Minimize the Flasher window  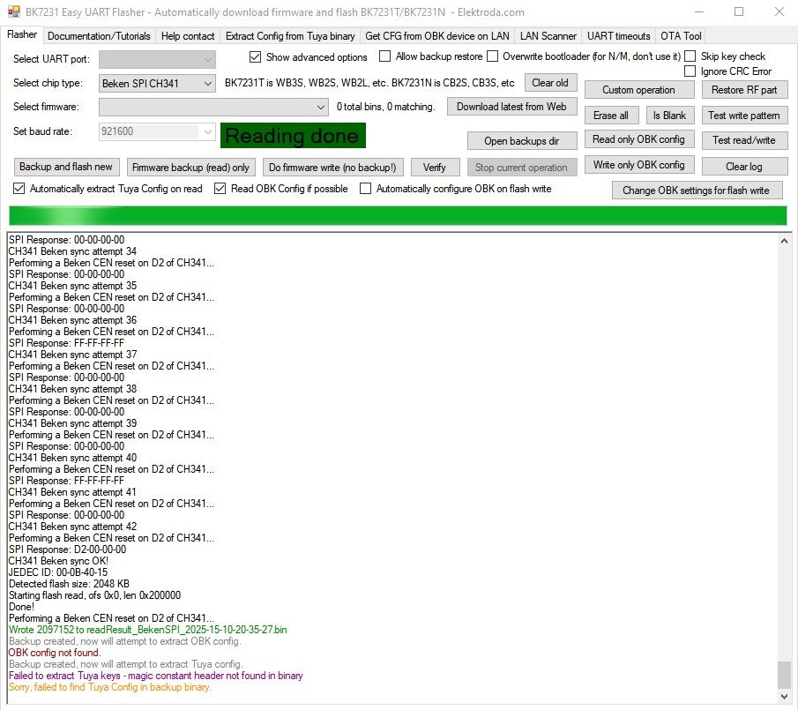(700, 11)
